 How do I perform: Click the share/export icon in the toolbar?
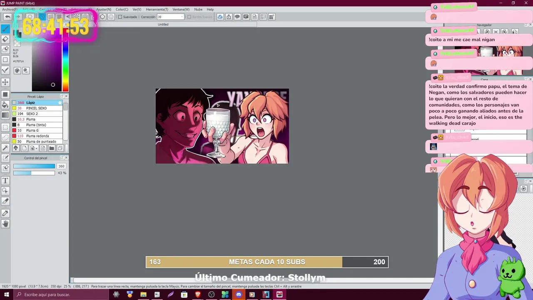point(229,17)
